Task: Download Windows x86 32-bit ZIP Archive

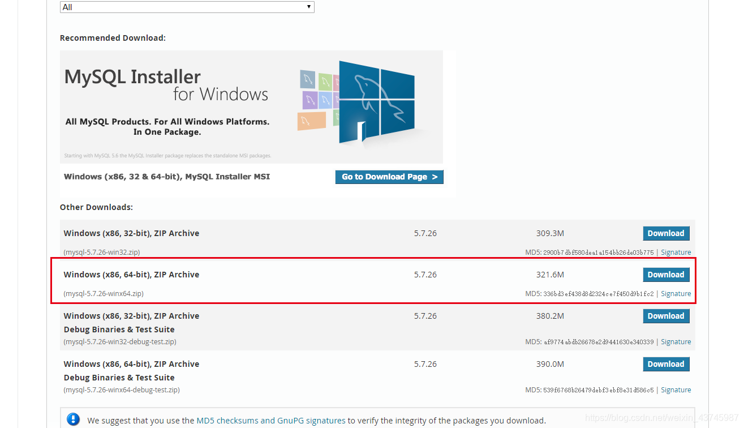Action: pyautogui.click(x=666, y=233)
